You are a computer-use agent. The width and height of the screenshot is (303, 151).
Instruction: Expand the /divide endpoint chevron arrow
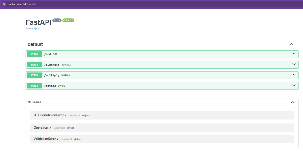[294, 86]
